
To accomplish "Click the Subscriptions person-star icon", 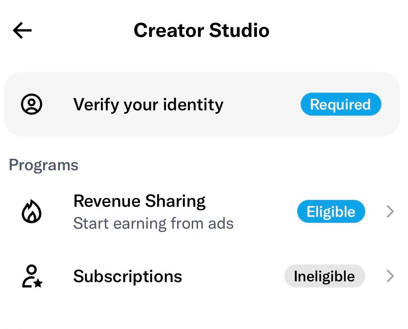I will point(32,276).
